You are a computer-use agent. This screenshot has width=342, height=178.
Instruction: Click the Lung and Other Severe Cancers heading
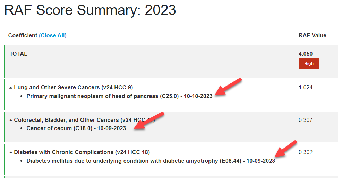coord(74,87)
